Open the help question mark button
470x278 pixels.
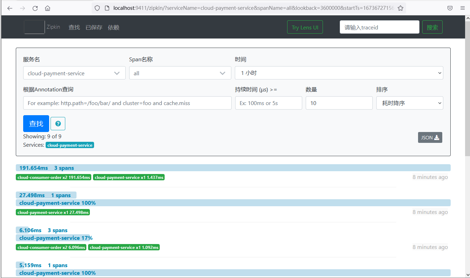pyautogui.click(x=58, y=124)
